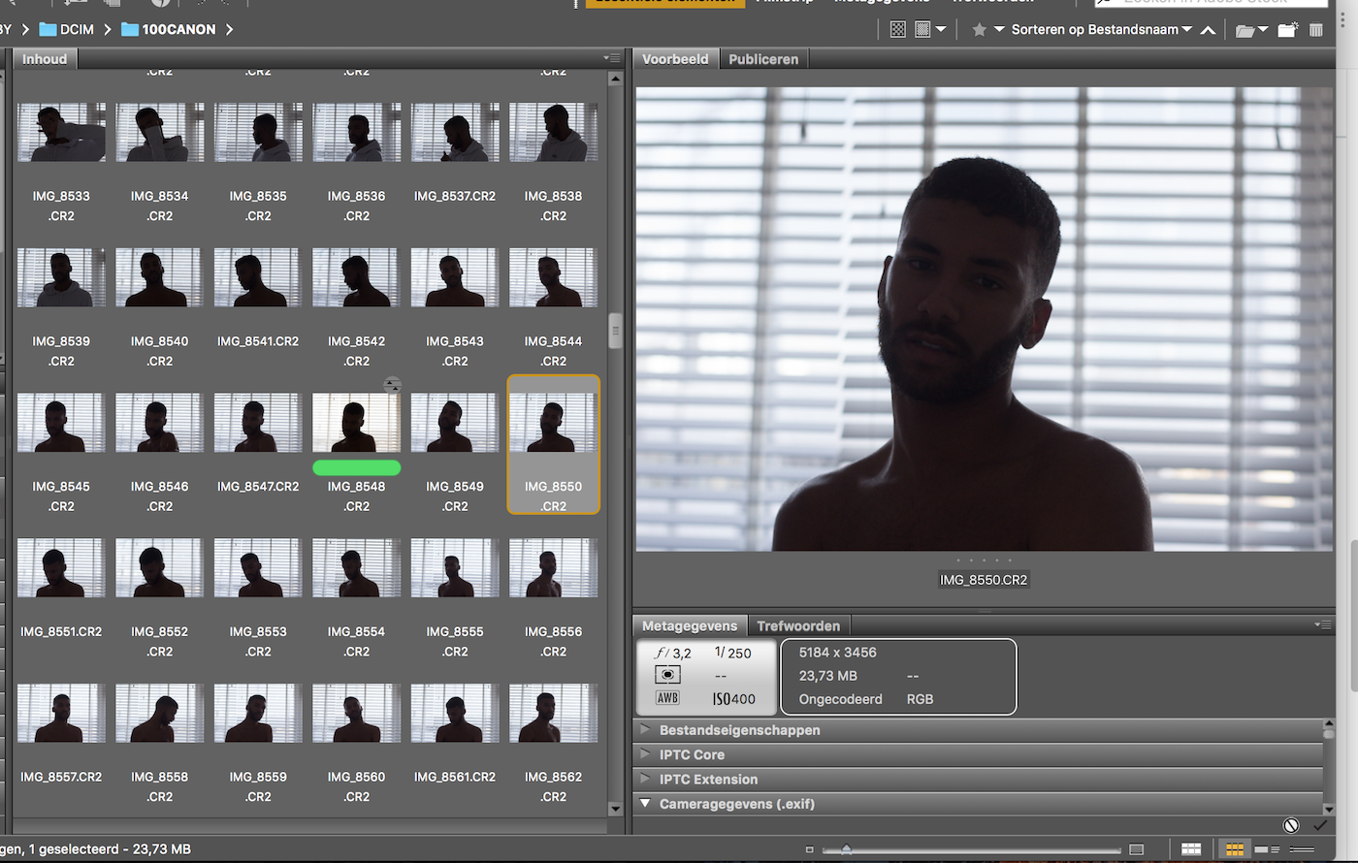Switch to the Publiceren tab

[x=763, y=59]
